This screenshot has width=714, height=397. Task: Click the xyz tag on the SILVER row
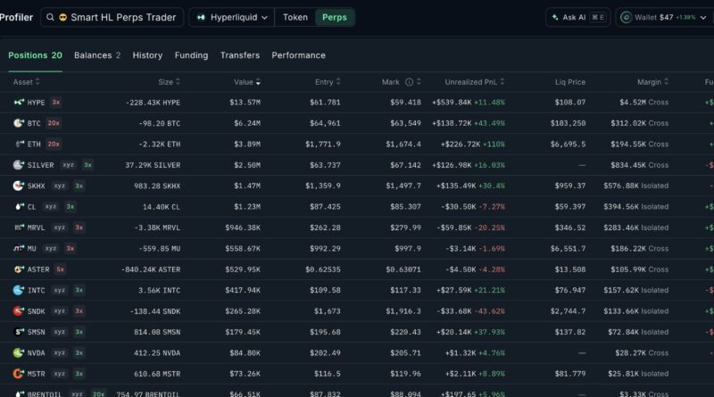(x=69, y=165)
